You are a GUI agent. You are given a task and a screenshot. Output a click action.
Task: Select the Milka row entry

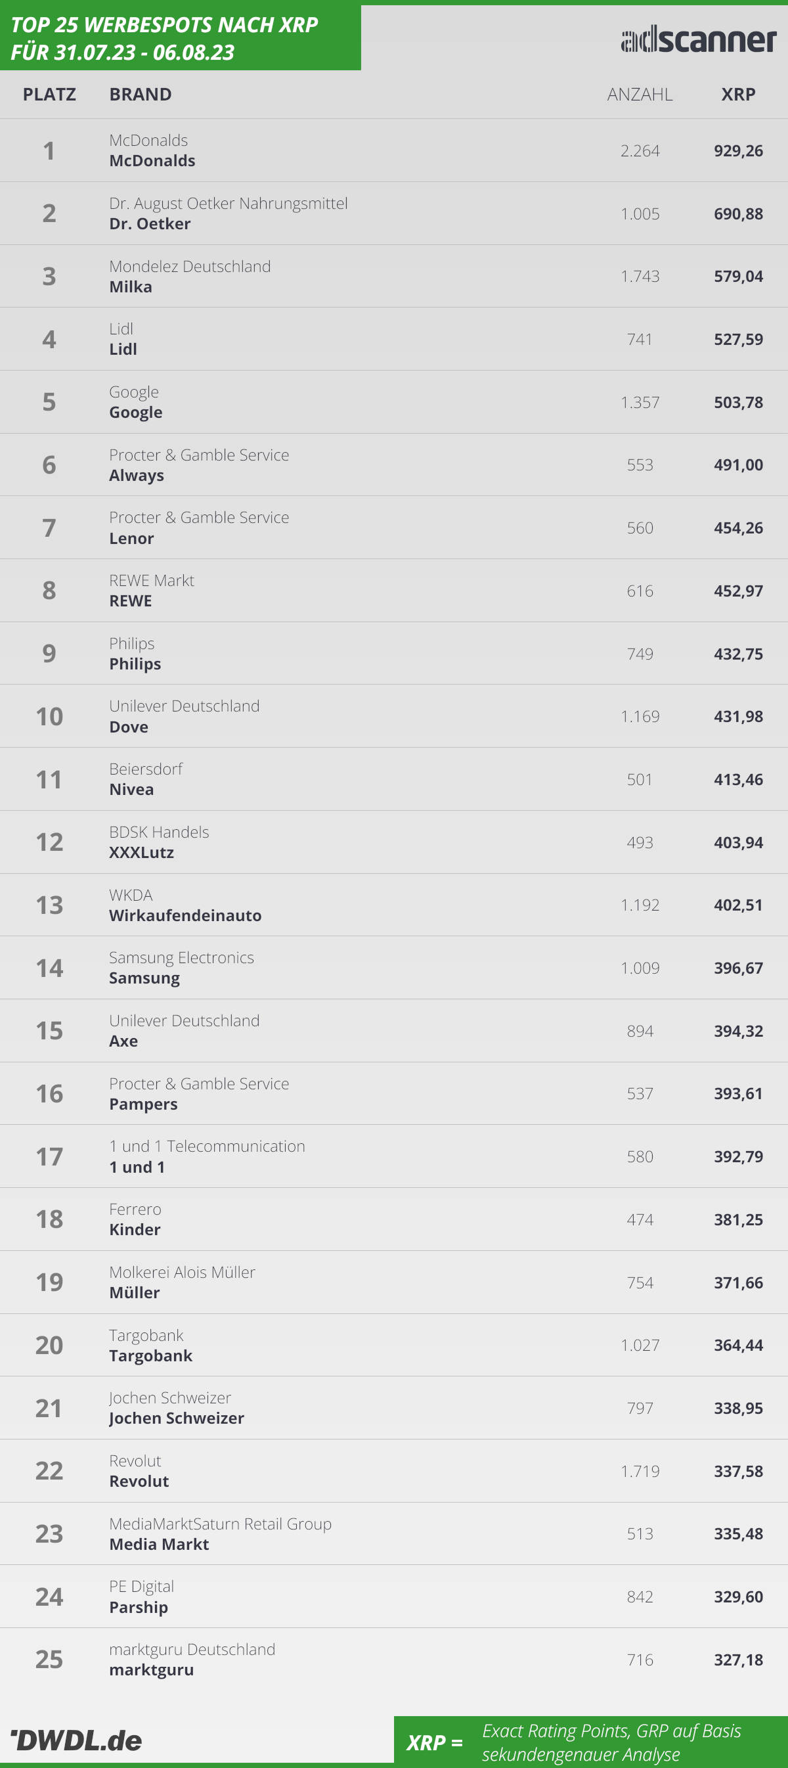(393, 276)
